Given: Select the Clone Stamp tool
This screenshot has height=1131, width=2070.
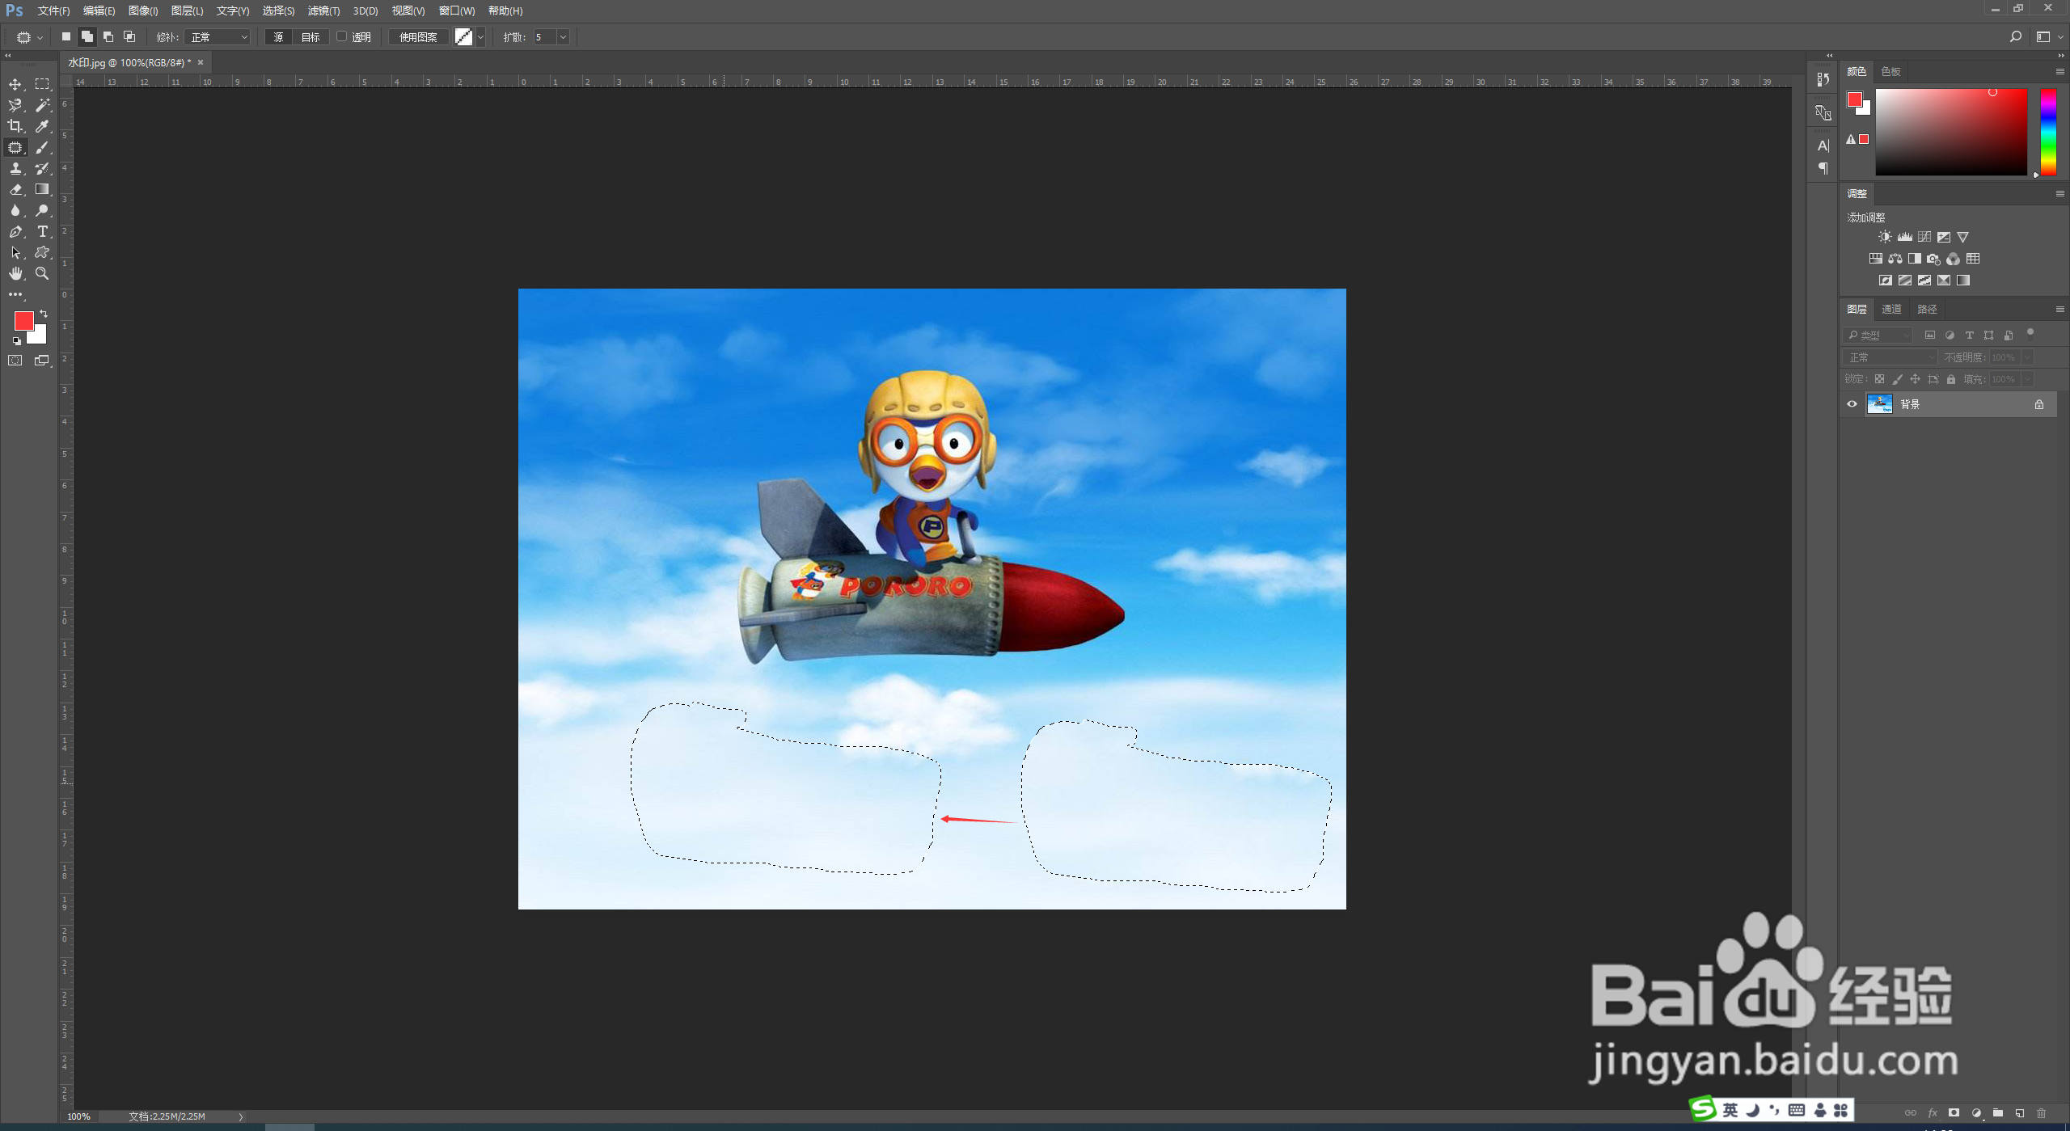Looking at the screenshot, I should point(15,168).
